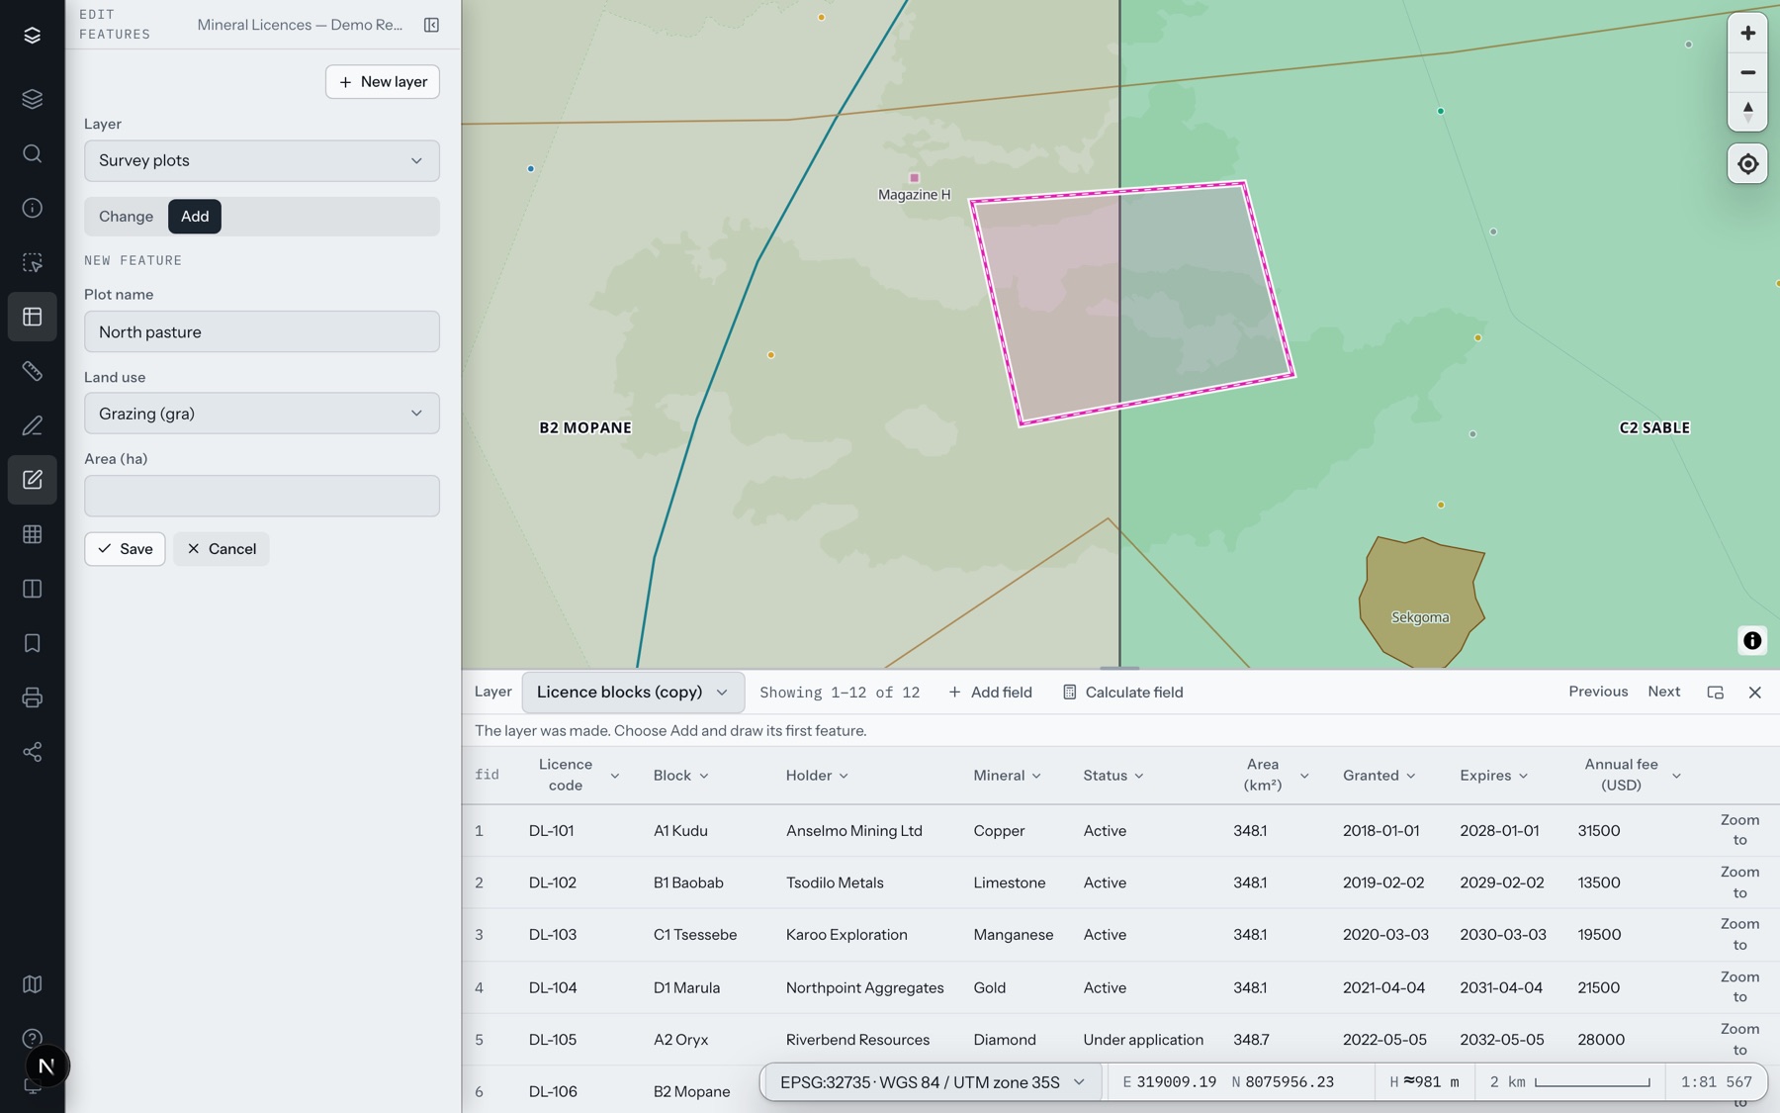Cancel the new feature
1780x1113 pixels.
coord(222,549)
